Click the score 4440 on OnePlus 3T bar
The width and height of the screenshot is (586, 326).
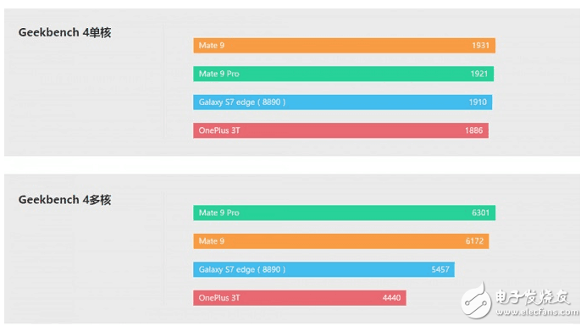pos(392,298)
